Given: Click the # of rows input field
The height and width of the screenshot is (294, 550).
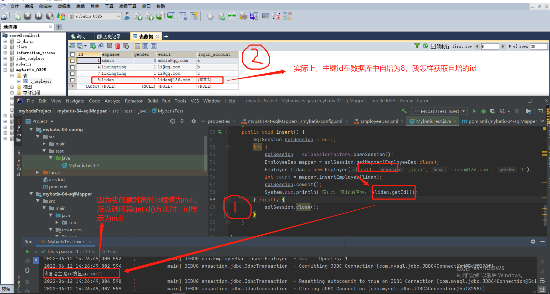Looking at the screenshot, I should pos(539,46).
